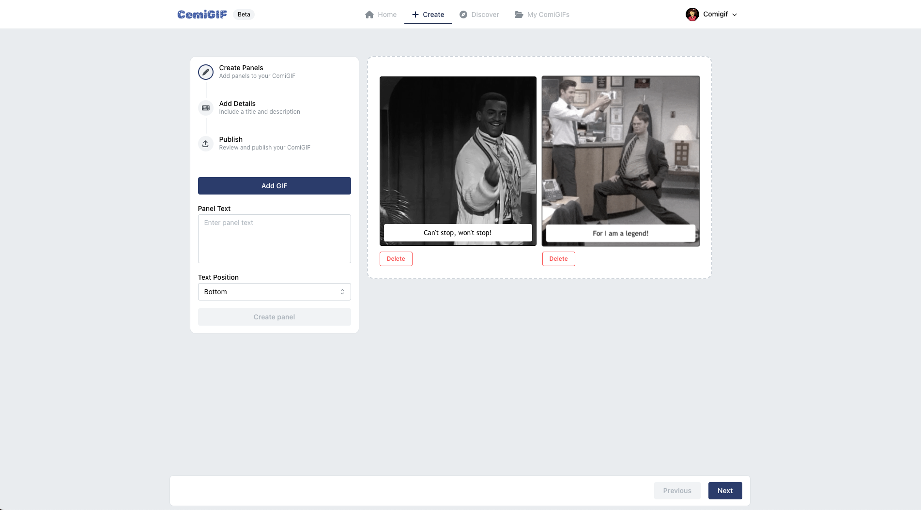This screenshot has width=921, height=510.
Task: Go to the Home tab label
Action: click(387, 15)
